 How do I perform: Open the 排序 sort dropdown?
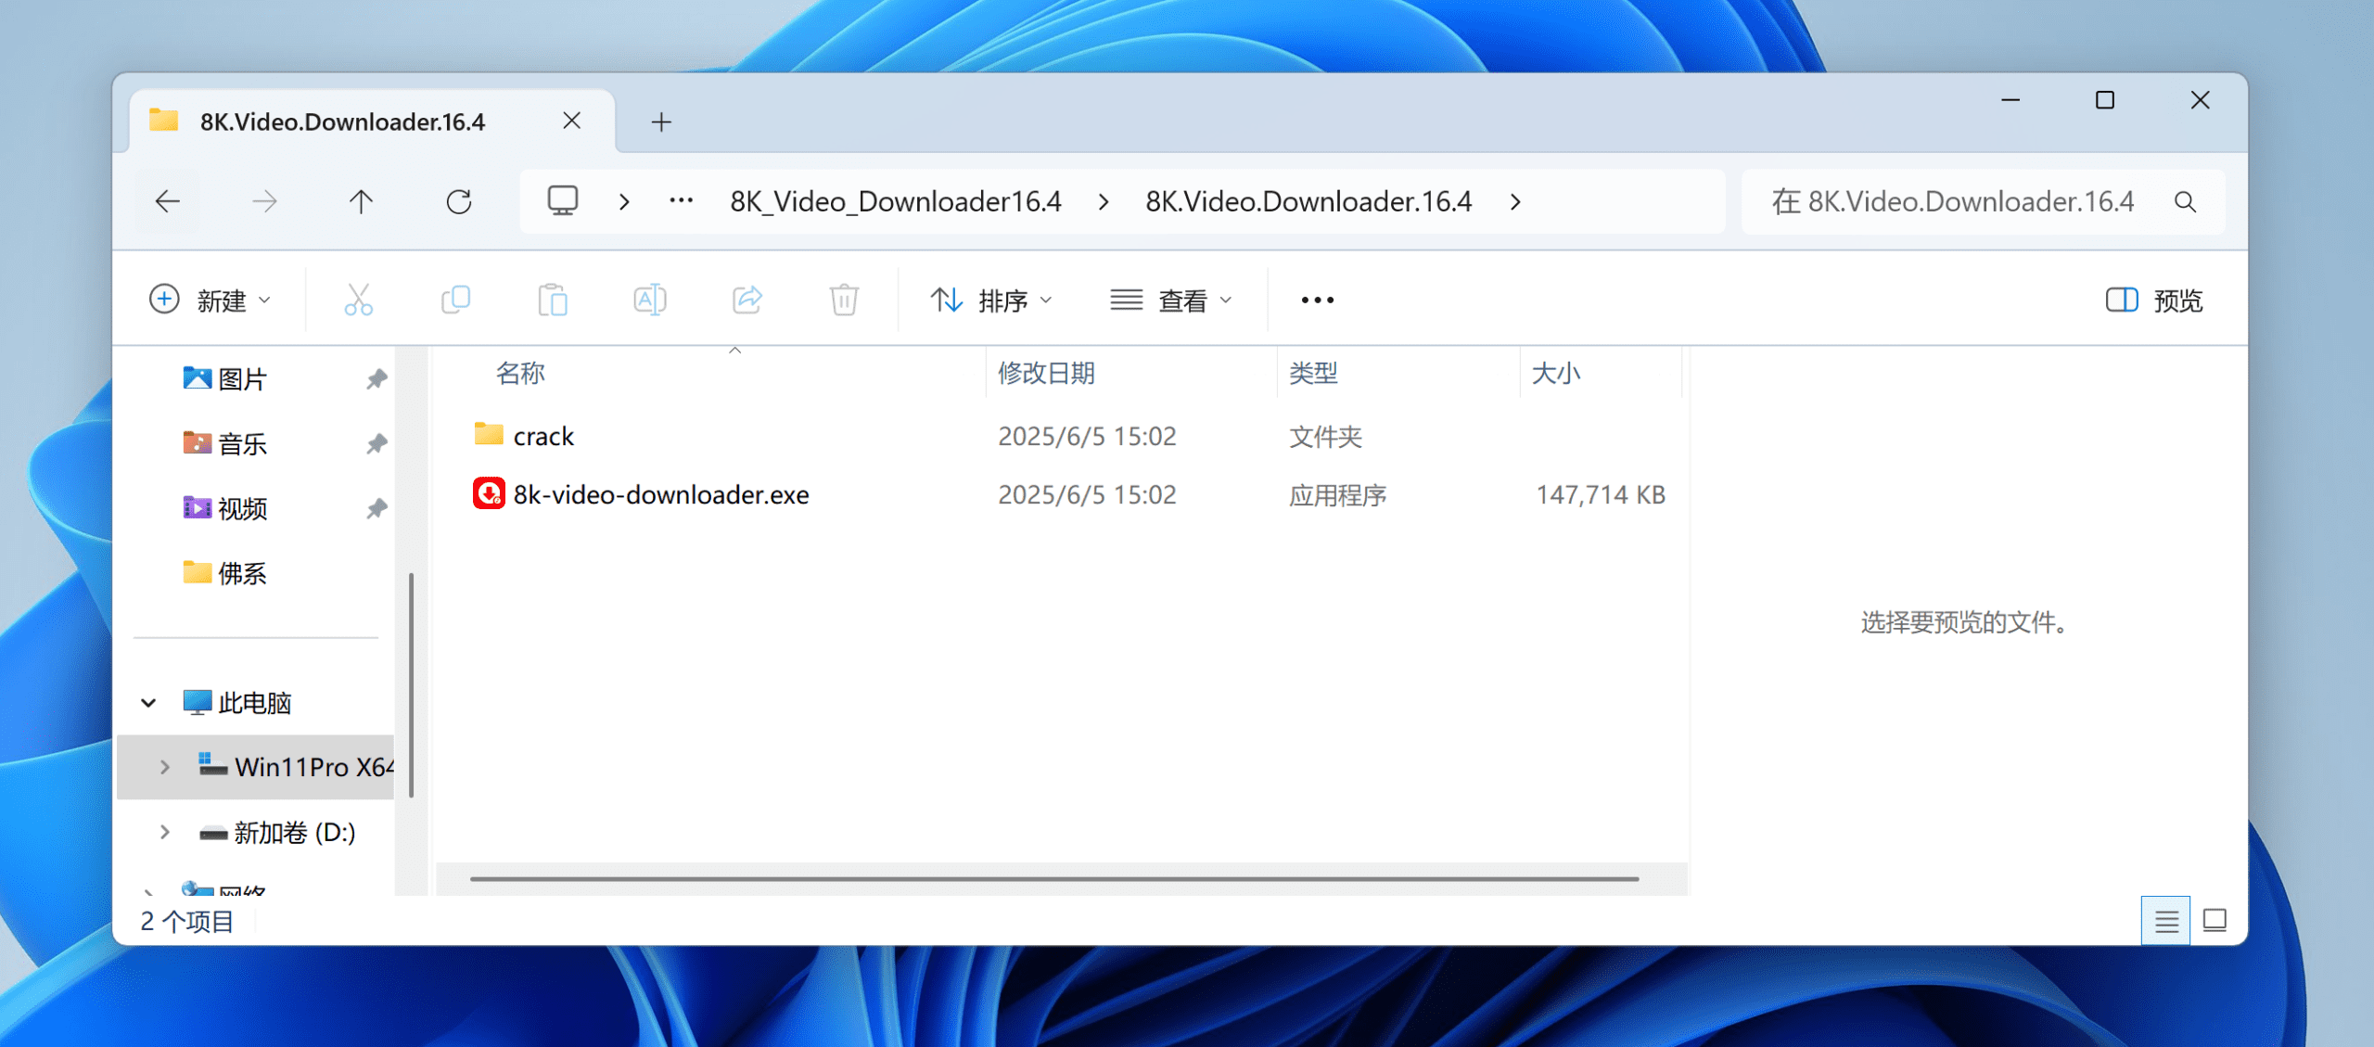tap(991, 300)
